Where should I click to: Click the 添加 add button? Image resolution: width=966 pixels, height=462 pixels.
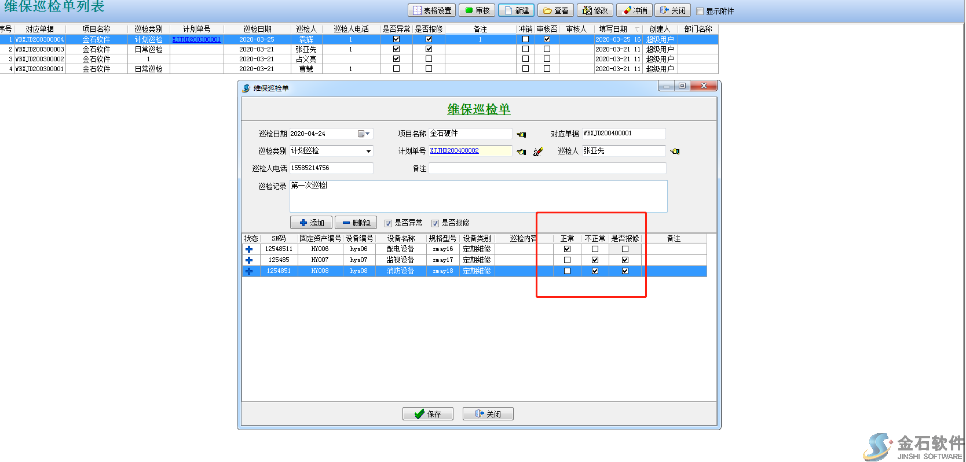click(312, 223)
